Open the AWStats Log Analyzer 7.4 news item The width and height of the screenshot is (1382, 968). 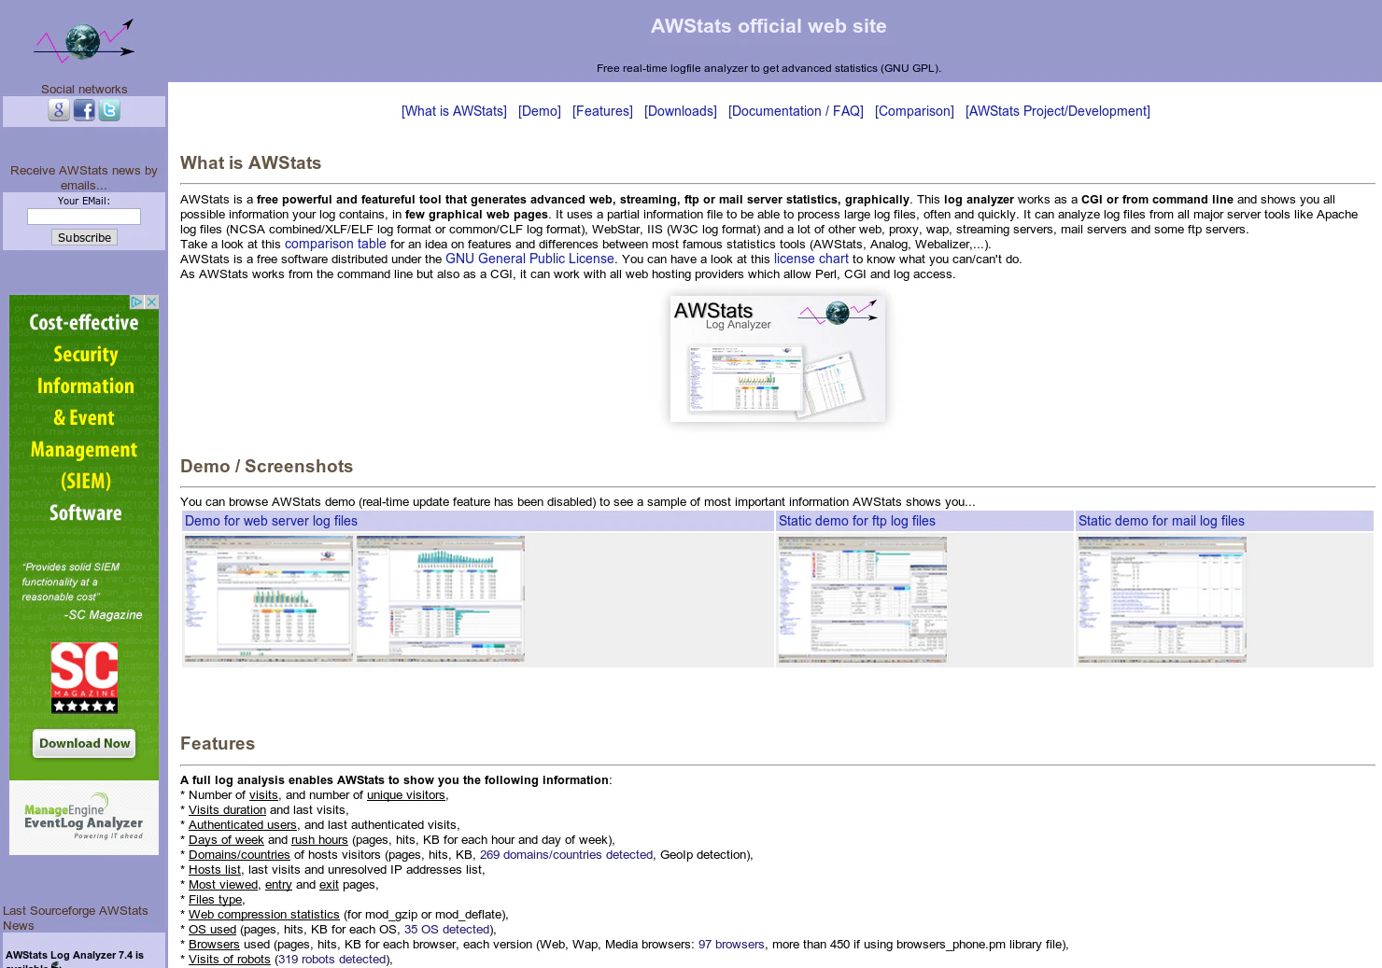75,960
